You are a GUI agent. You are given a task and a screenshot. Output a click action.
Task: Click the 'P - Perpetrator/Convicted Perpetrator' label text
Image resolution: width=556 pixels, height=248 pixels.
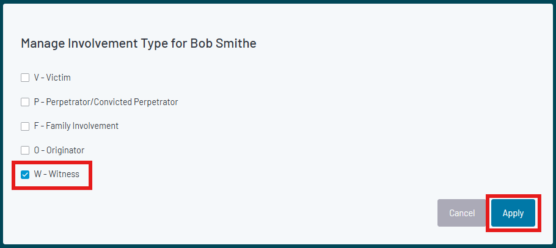[x=106, y=102]
